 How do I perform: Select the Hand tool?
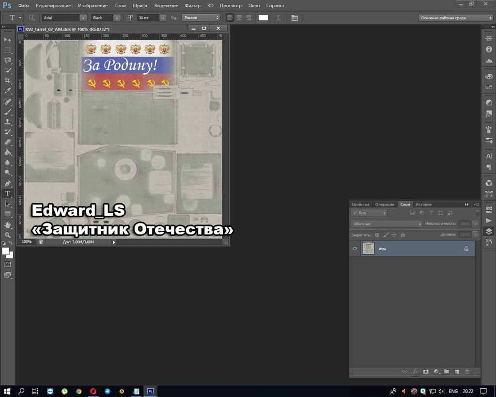pyautogui.click(x=7, y=225)
